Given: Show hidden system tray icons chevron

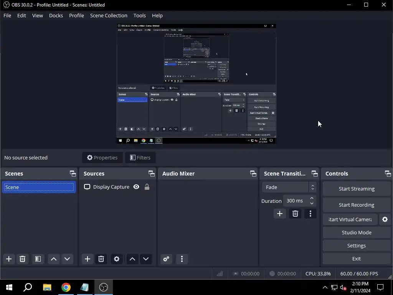Looking at the screenshot, I should click(325, 287).
